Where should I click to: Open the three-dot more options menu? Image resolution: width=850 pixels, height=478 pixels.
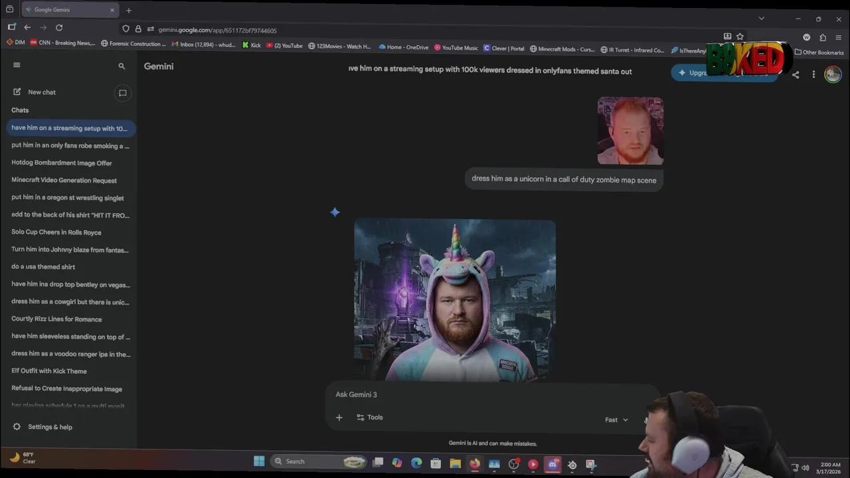point(813,74)
